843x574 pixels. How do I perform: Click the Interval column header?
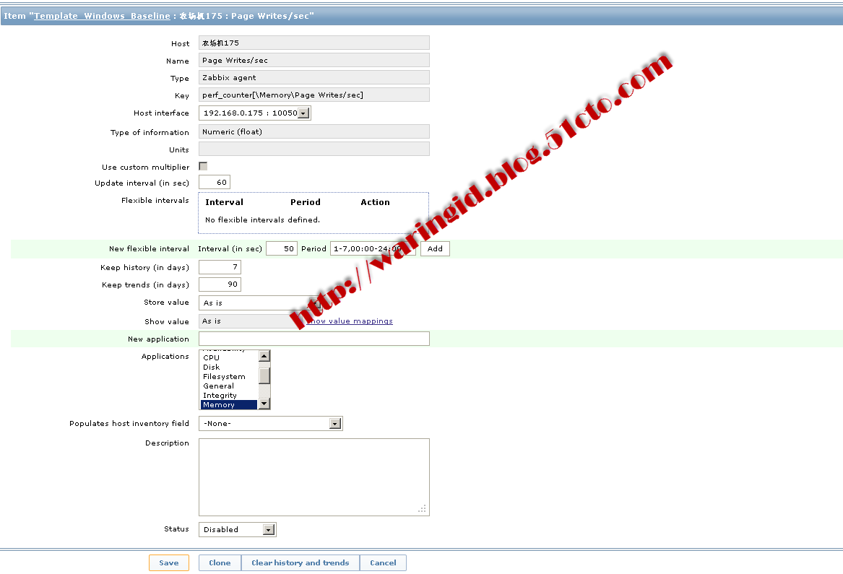(224, 202)
